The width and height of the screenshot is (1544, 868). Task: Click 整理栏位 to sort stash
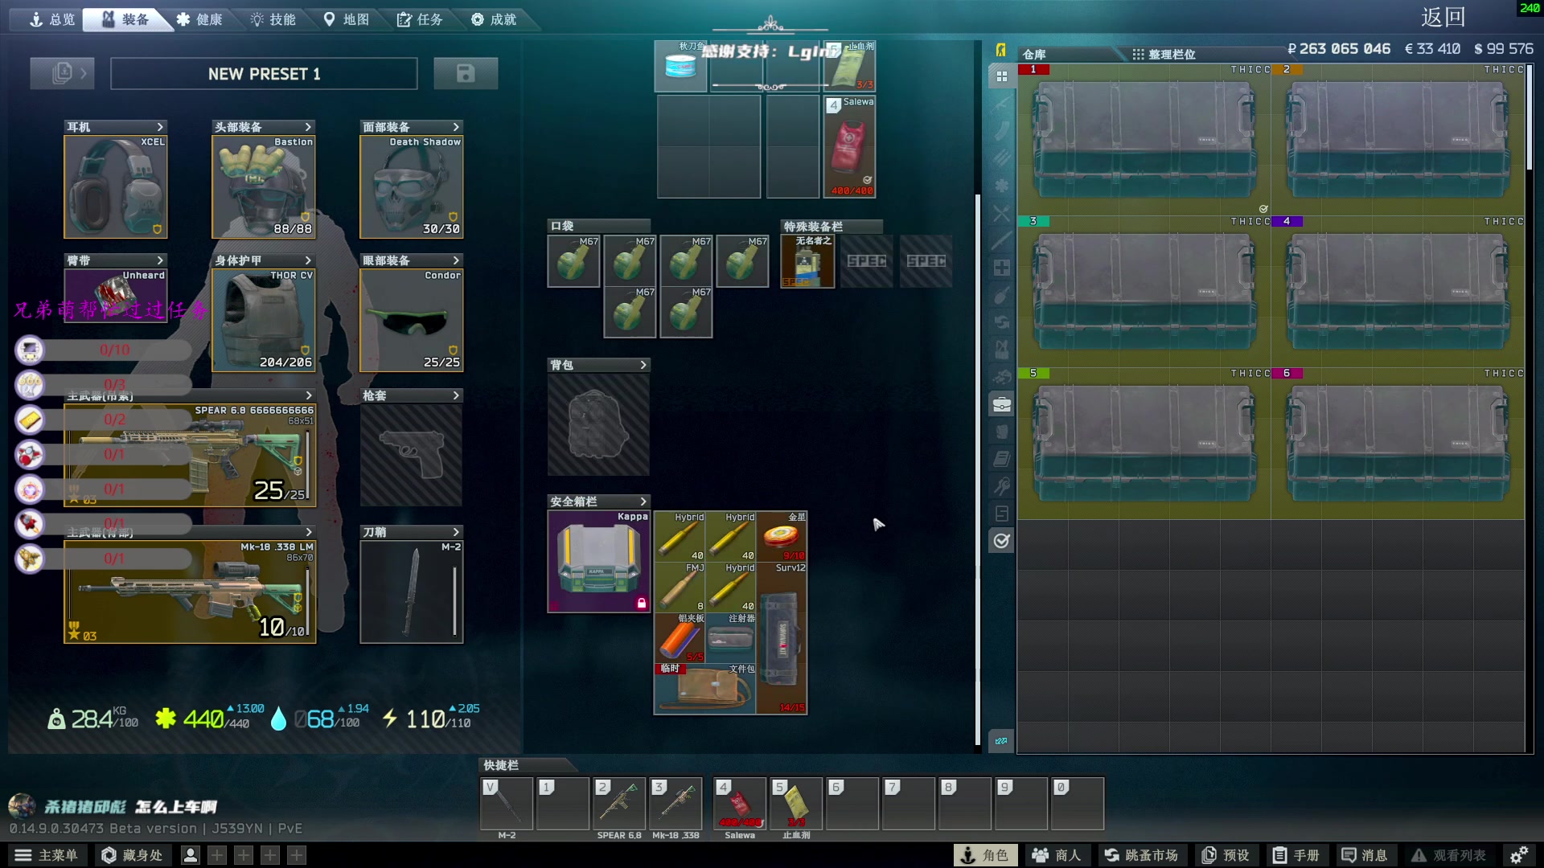[1164, 54]
